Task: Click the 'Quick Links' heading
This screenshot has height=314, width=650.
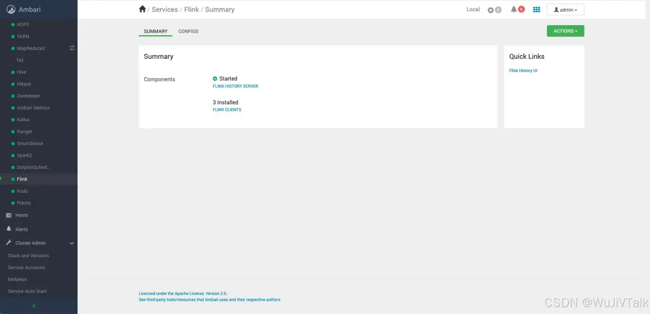Action: point(526,56)
